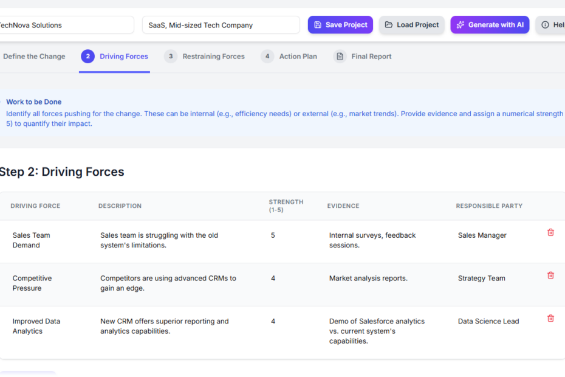Edit strength value for Sales Team Demand
This screenshot has height=377, width=565.
pyautogui.click(x=273, y=235)
